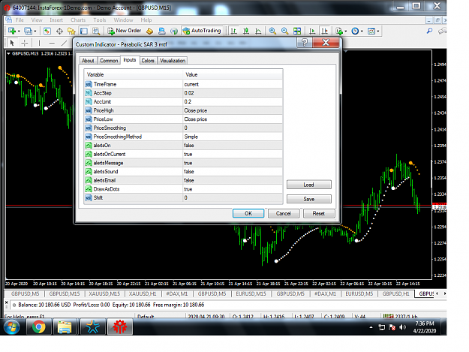
Task: Open Chrome from the taskbar
Action: coord(39,327)
